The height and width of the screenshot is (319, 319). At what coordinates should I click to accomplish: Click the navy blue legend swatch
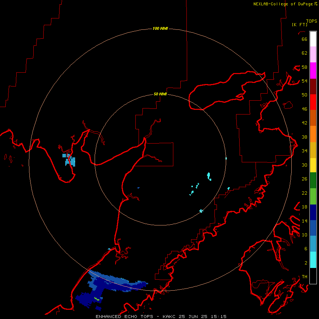coord(313,212)
